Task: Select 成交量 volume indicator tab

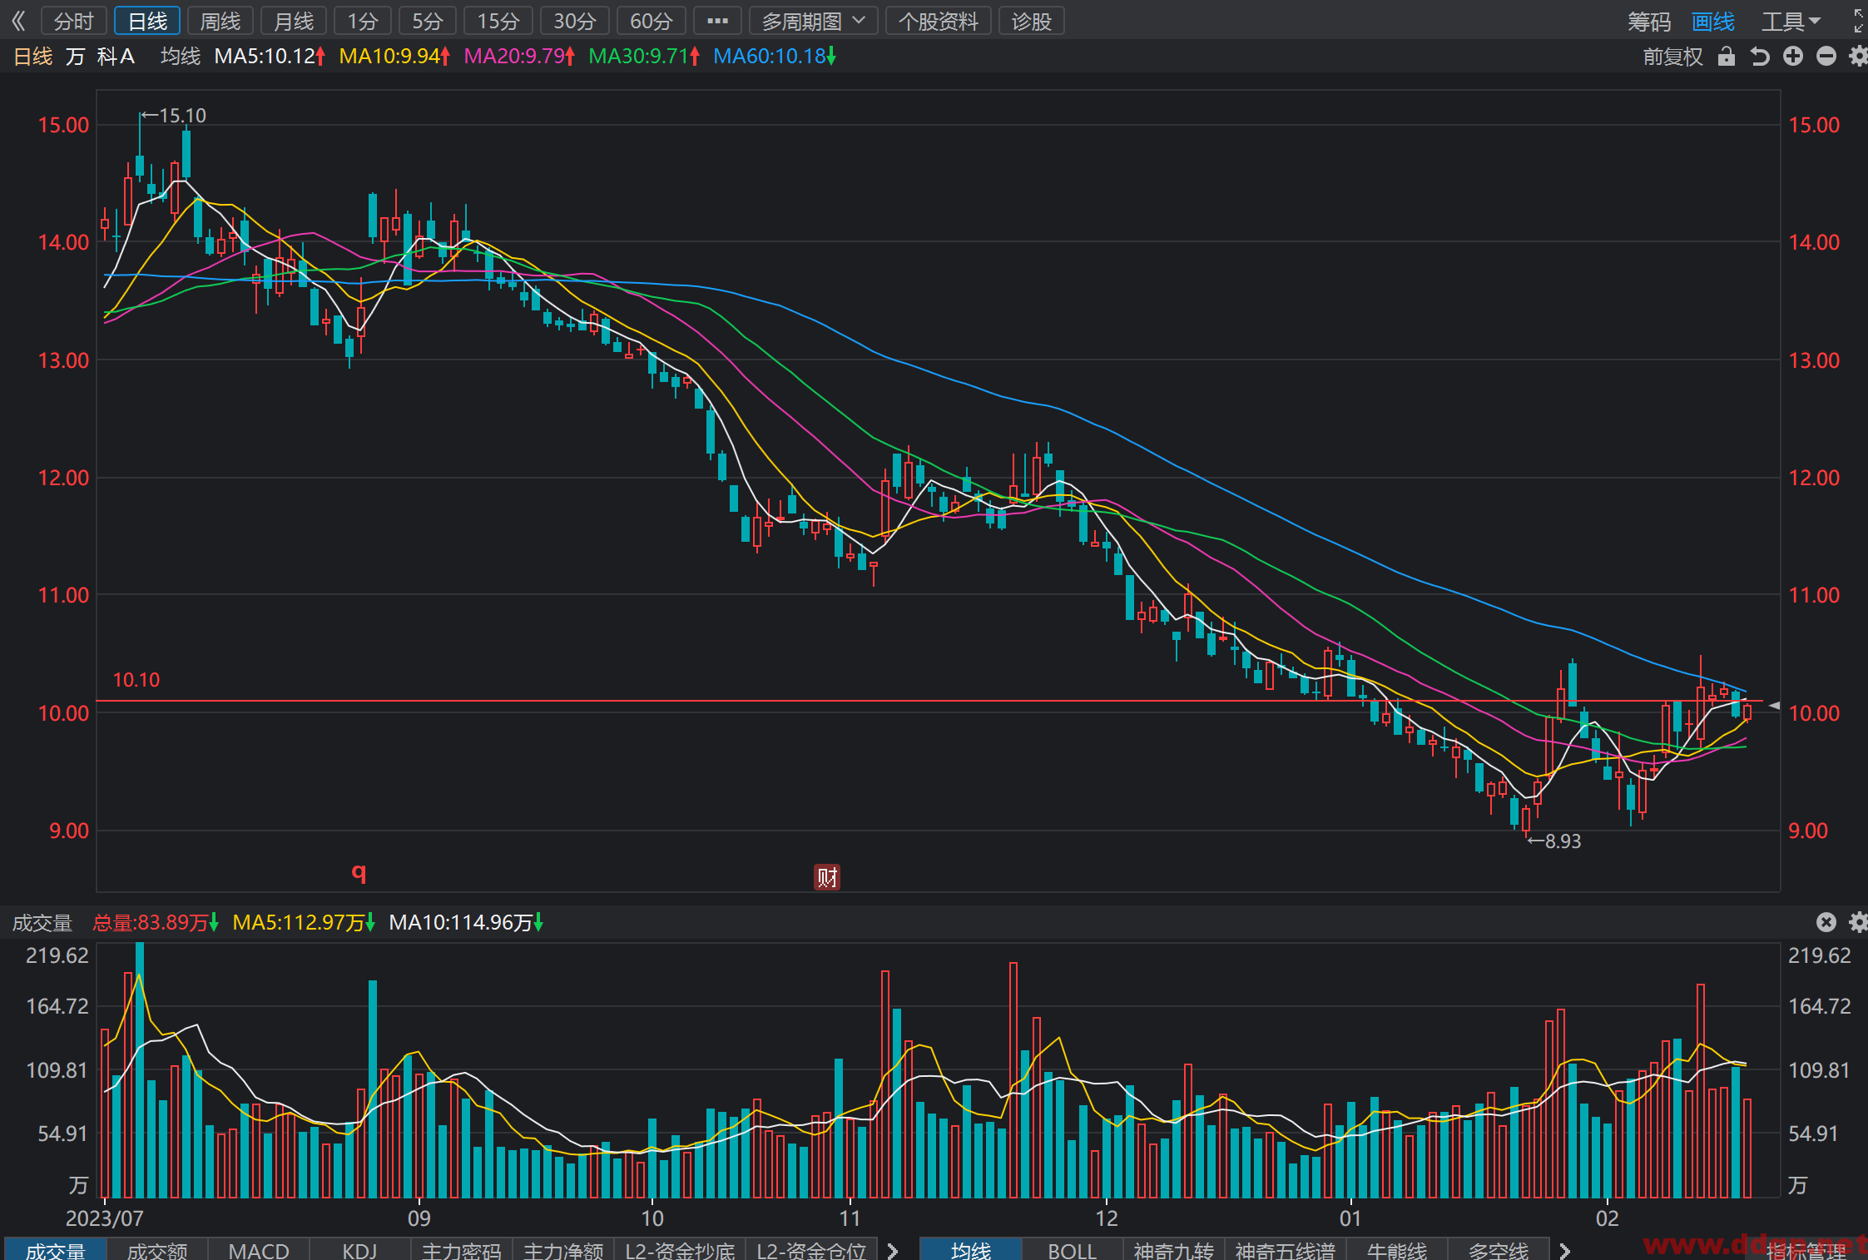Action: [x=56, y=1250]
